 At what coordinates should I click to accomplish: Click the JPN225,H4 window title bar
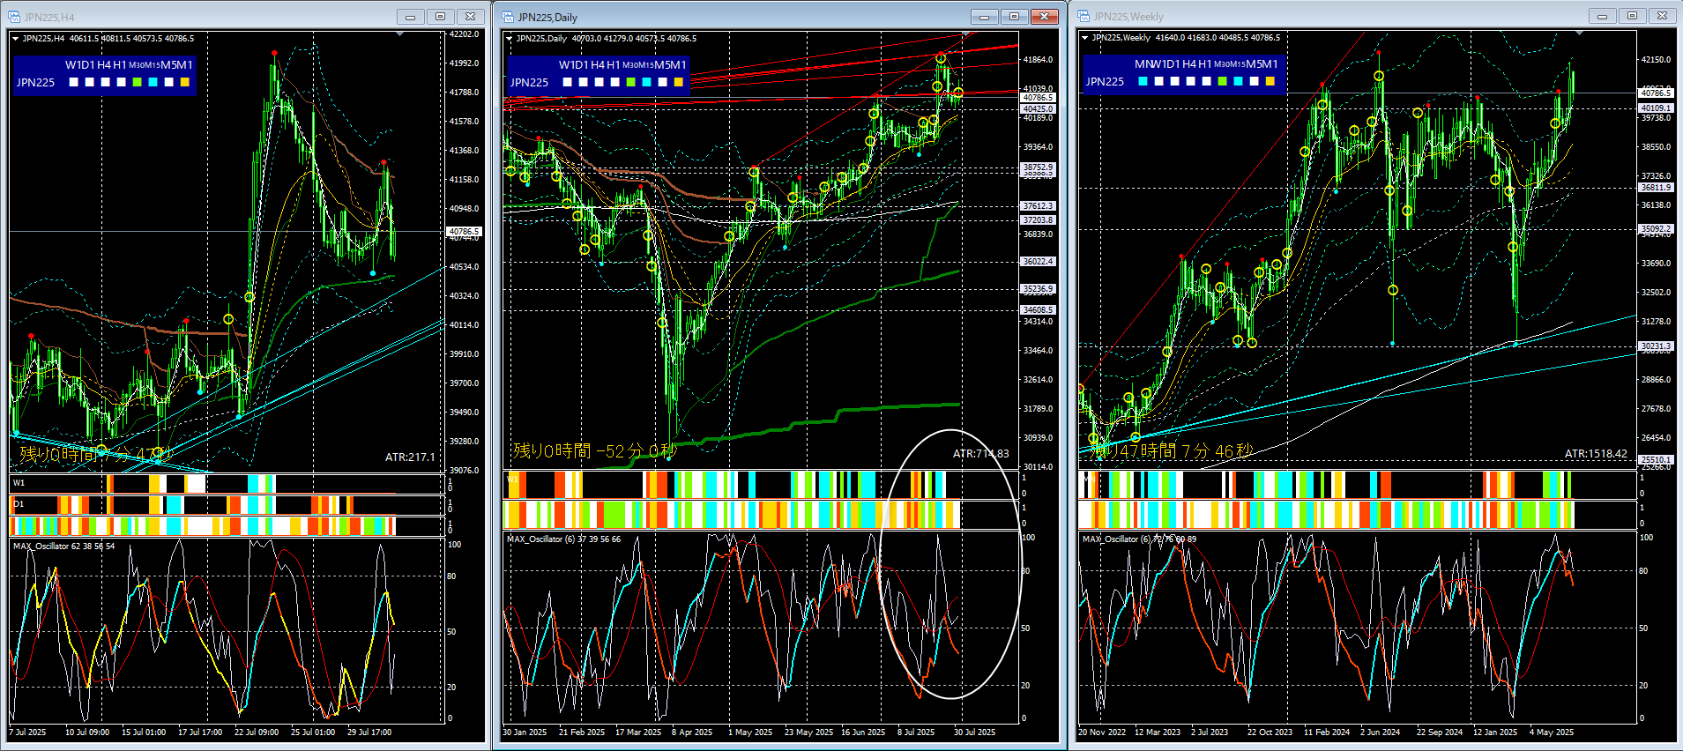point(244,17)
